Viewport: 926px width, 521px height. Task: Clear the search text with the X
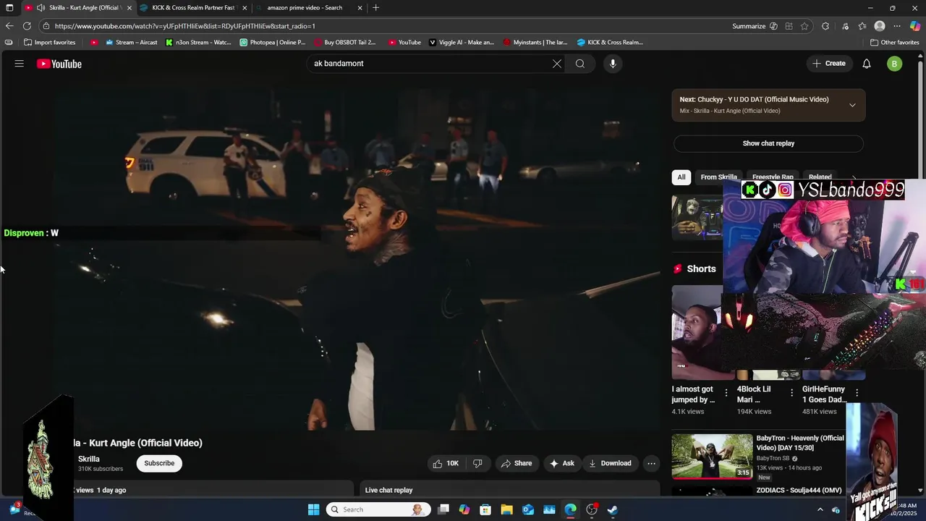(x=557, y=64)
